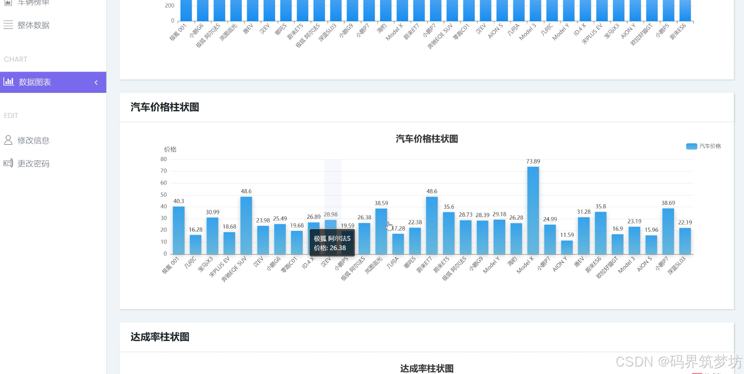Click the 几何C price bar 16.28

196,245
